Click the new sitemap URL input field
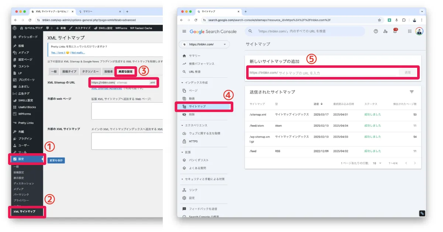The height and width of the screenshot is (232, 443). point(337,73)
